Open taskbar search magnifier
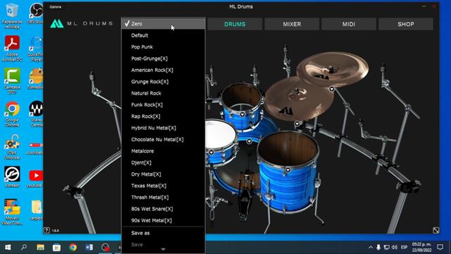Viewport: 451px width, 254px height. click(x=24, y=247)
